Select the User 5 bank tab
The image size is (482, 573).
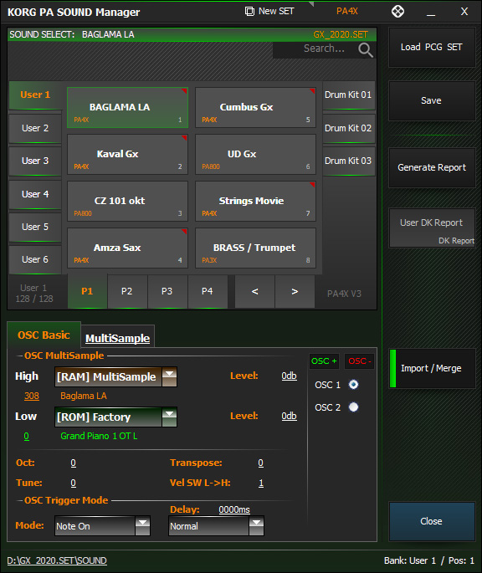pyautogui.click(x=35, y=227)
